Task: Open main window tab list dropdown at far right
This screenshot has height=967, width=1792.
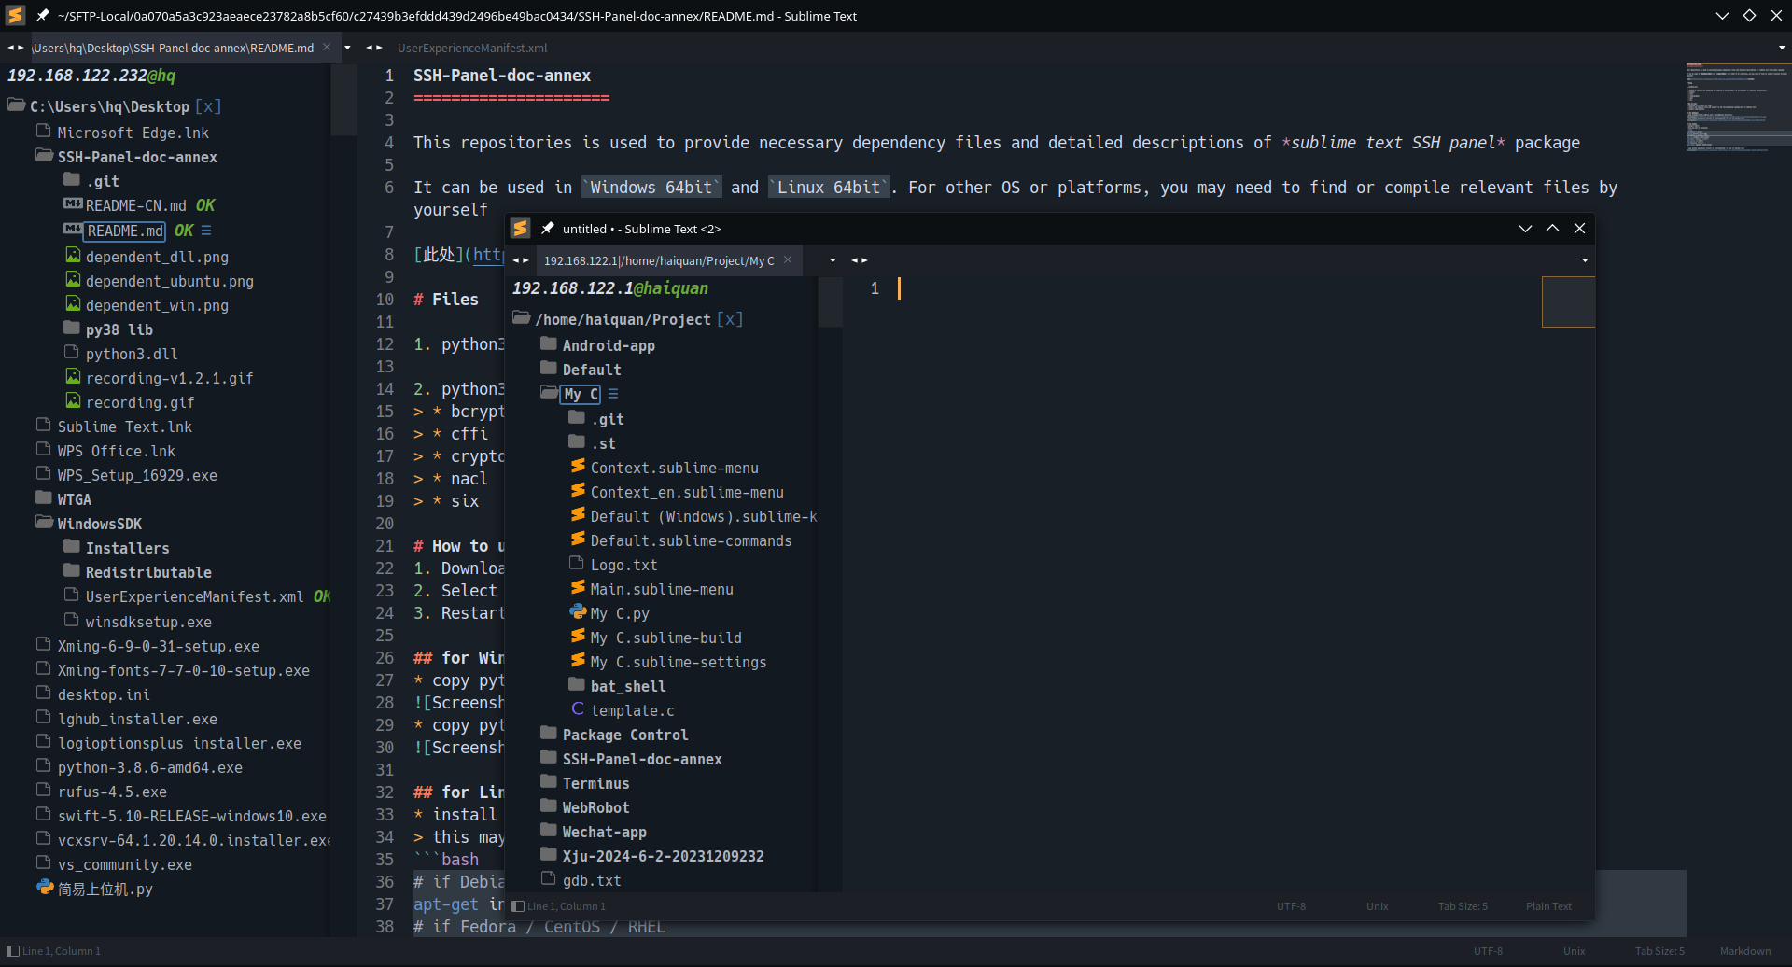Action: coord(1781,48)
